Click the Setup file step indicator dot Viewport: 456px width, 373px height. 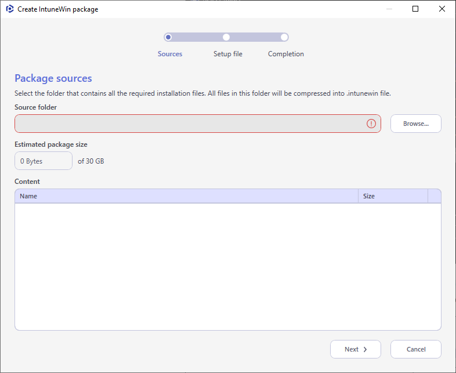(226, 37)
